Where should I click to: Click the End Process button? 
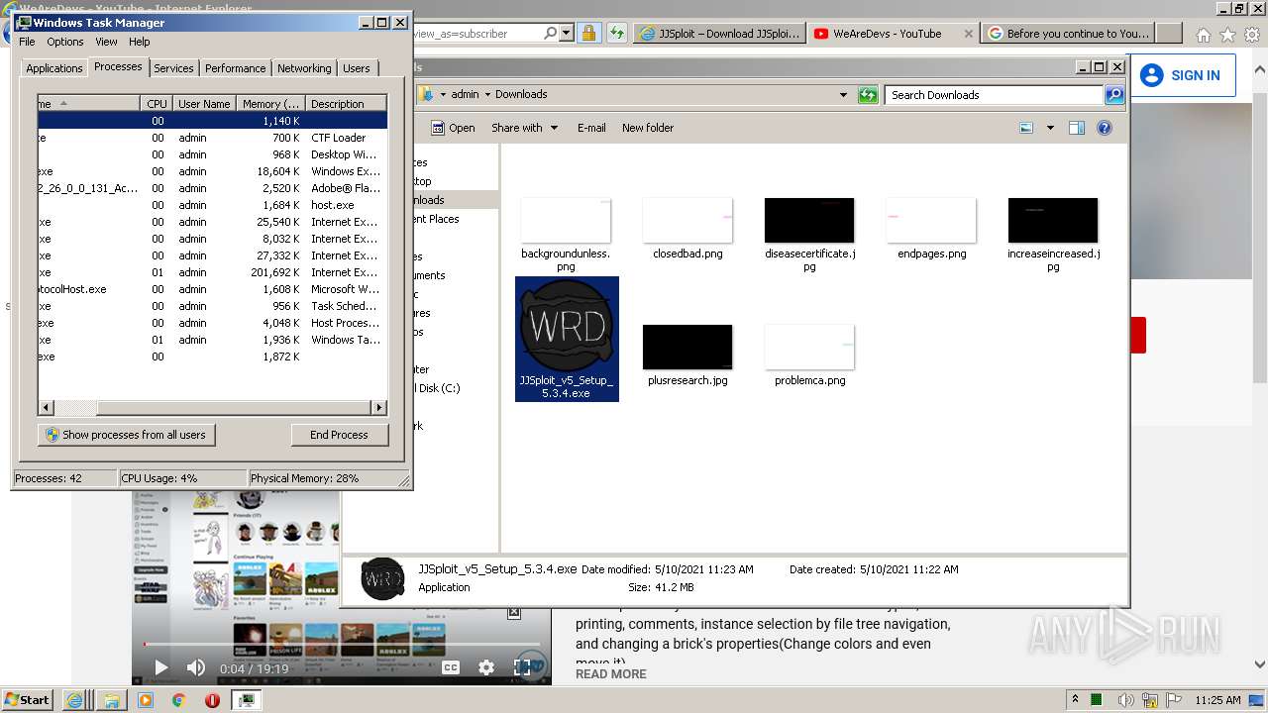[339, 435]
